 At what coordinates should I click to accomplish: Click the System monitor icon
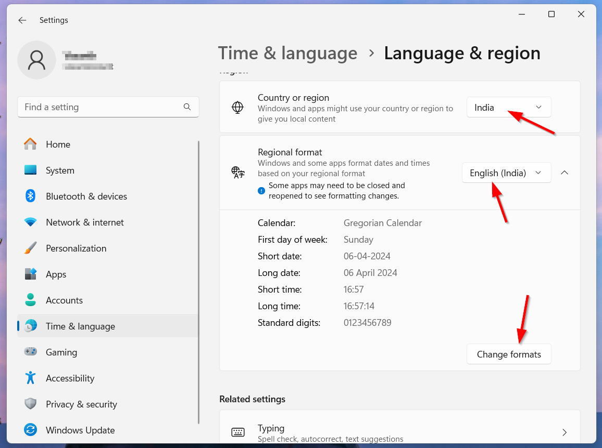(x=30, y=170)
